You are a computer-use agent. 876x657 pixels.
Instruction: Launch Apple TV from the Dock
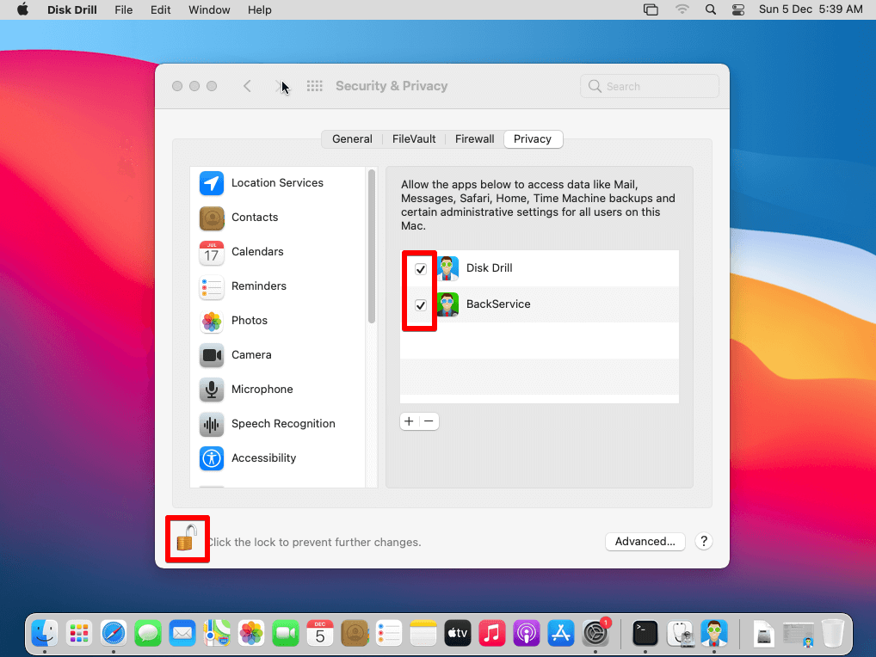click(458, 634)
